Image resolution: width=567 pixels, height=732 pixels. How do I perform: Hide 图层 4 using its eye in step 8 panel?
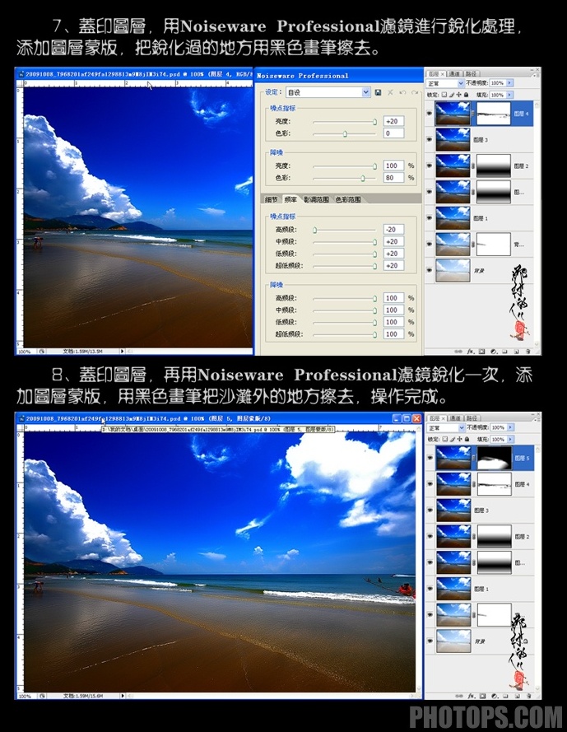[430, 484]
